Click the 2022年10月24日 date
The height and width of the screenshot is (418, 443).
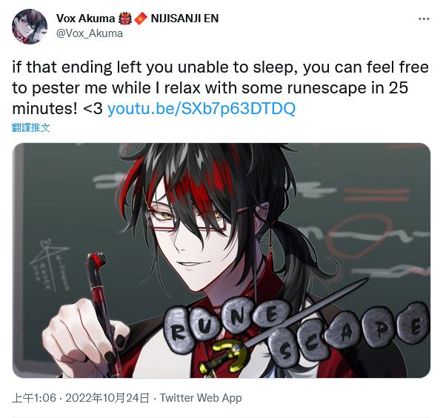(x=107, y=398)
